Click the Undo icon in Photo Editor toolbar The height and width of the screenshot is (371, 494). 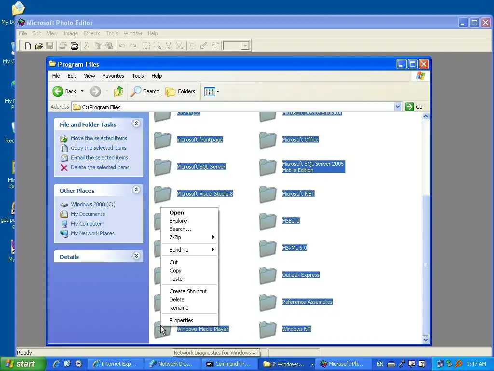[122, 46]
